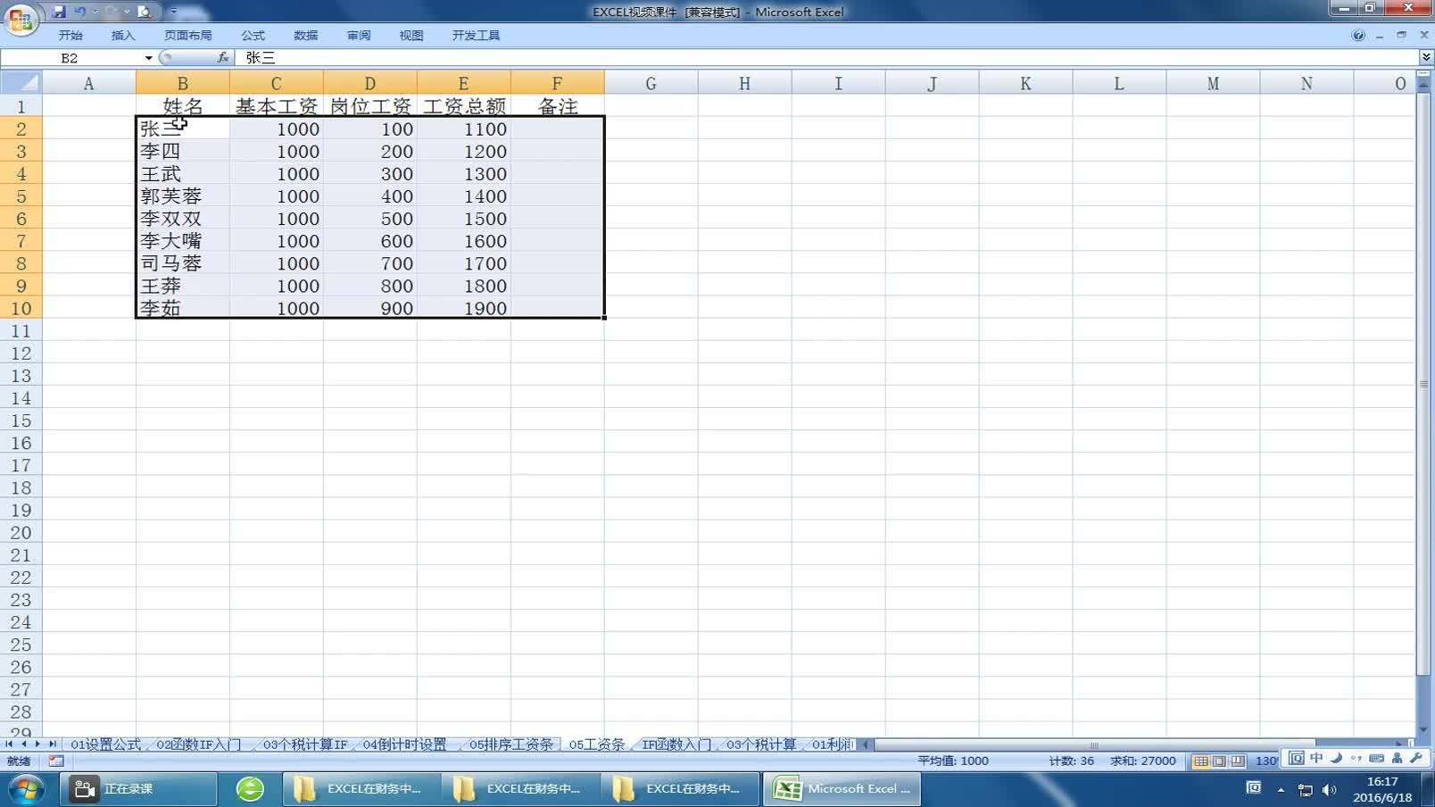Open the 插入 ribbon tab
Screen dimensions: 1435x807
click(x=123, y=36)
